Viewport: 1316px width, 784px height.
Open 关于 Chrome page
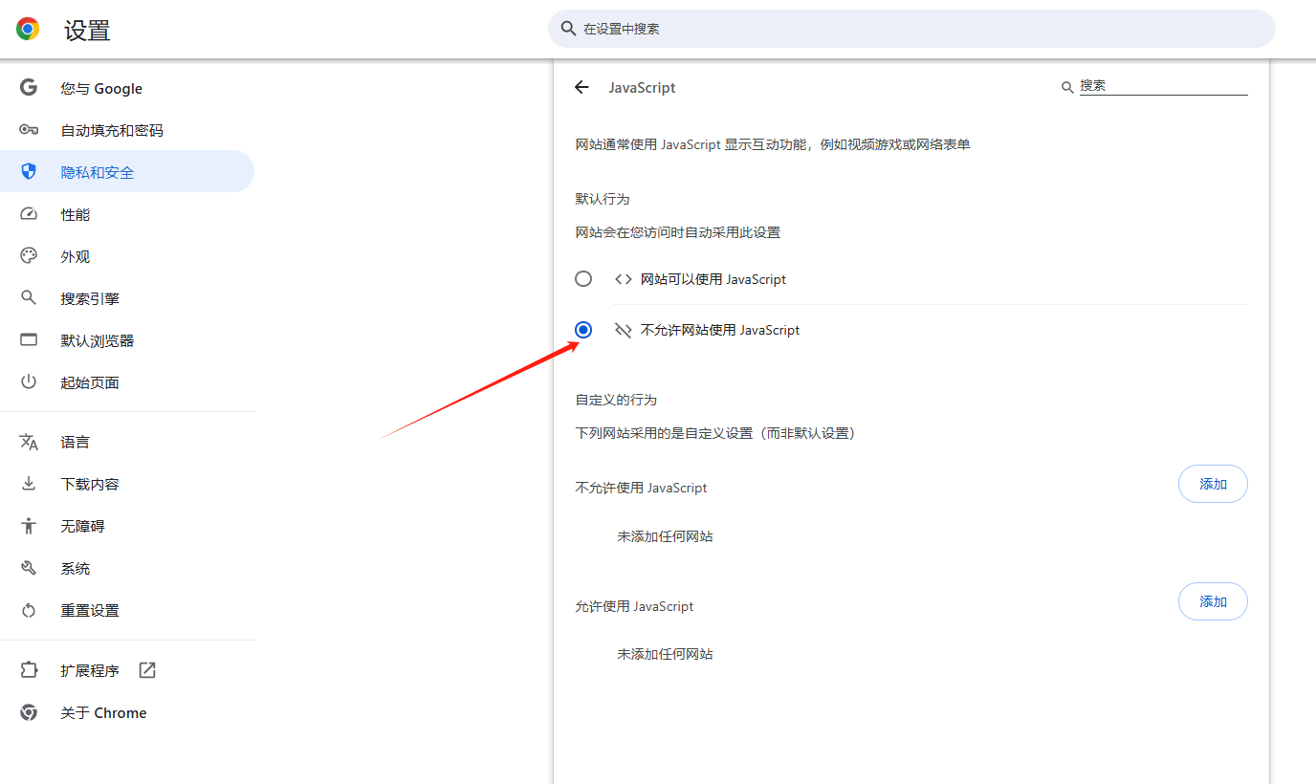click(127, 712)
